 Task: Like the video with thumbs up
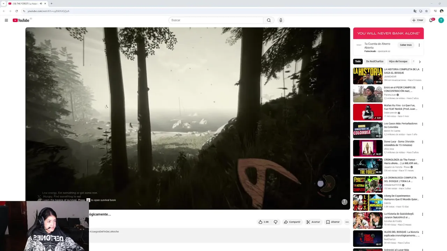[x=264, y=222]
